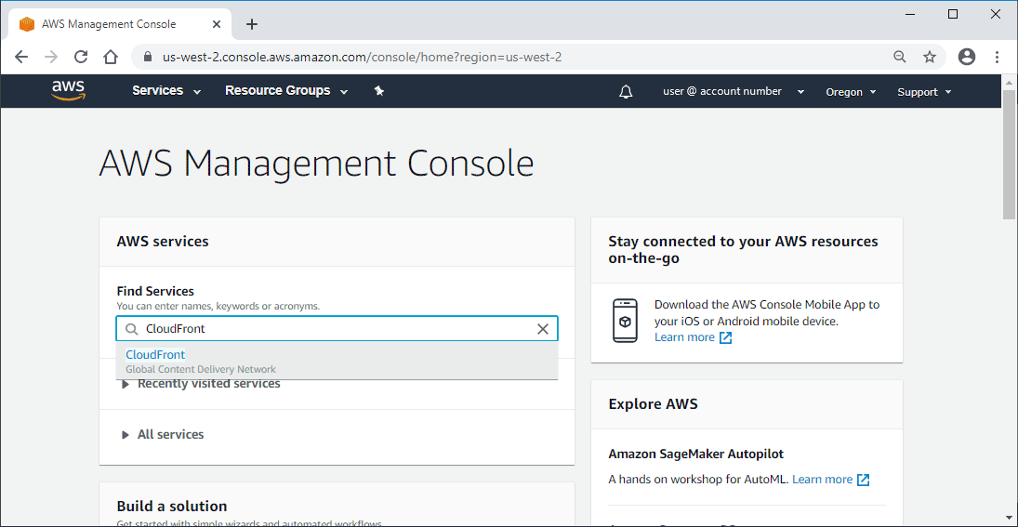1018x527 pixels.
Task: Open the Support dropdown menu
Action: [924, 92]
